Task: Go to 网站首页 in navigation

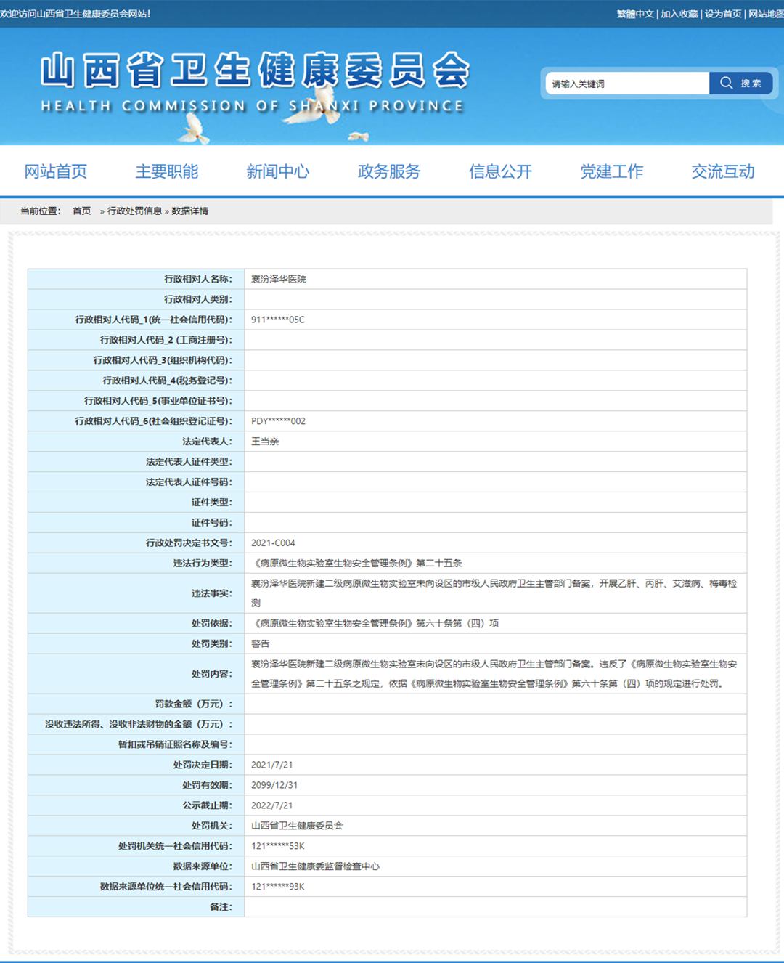Action: (56, 171)
